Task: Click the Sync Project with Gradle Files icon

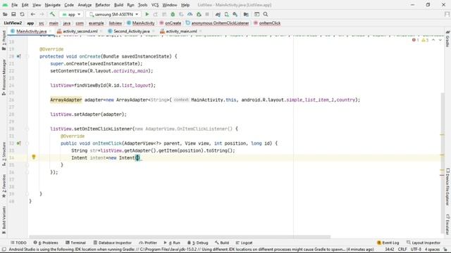Action: pyautogui.click(x=218, y=14)
